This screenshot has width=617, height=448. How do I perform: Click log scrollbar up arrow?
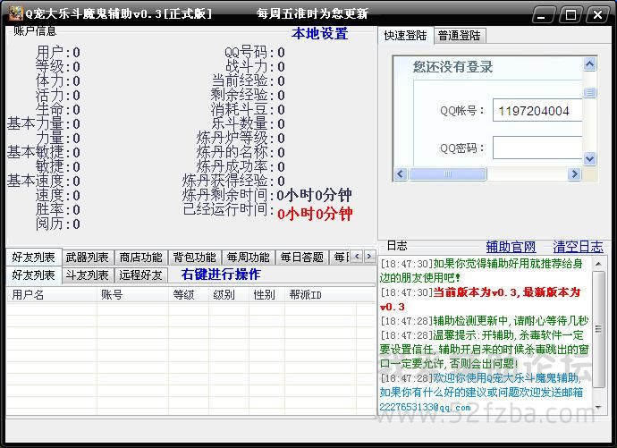click(598, 264)
